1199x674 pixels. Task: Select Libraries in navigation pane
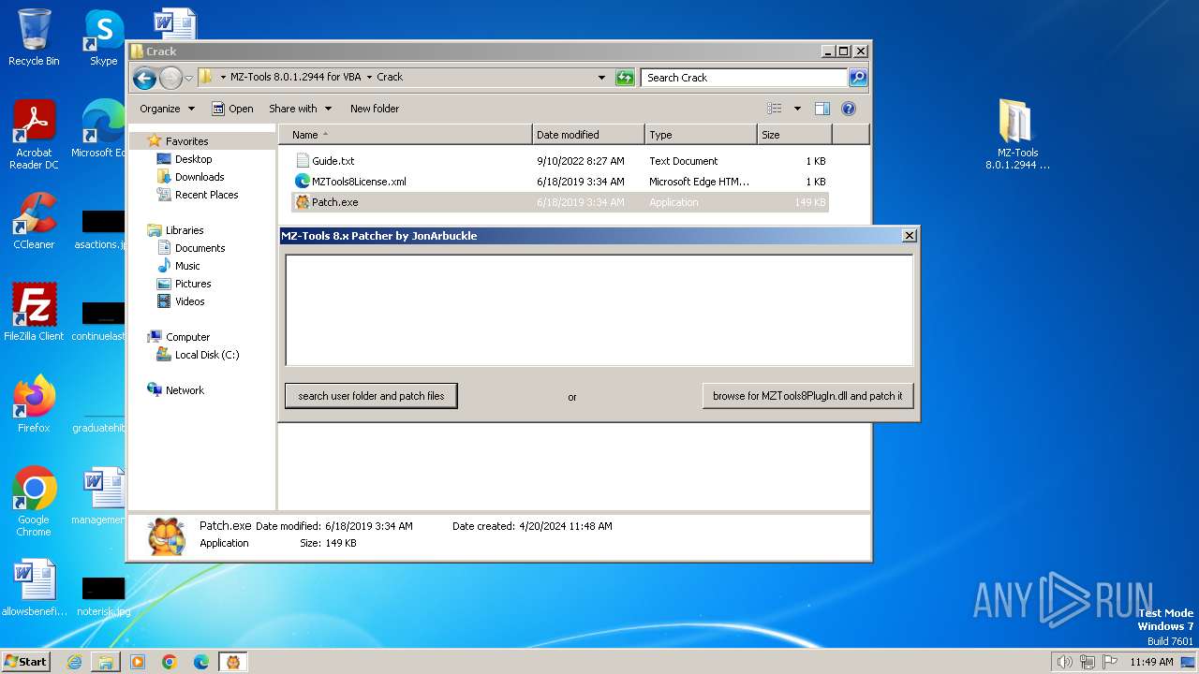tap(185, 230)
